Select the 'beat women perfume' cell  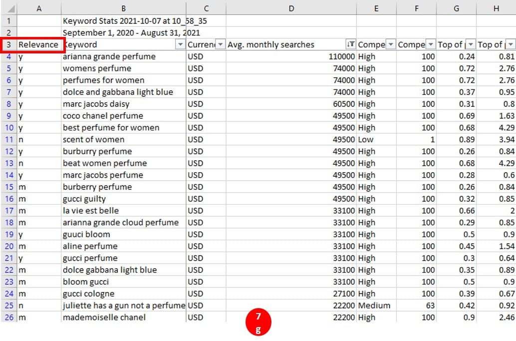point(123,163)
